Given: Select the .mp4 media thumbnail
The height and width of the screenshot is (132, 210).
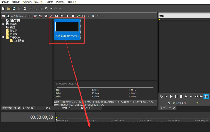Looking at the screenshot, I should 67,29.
